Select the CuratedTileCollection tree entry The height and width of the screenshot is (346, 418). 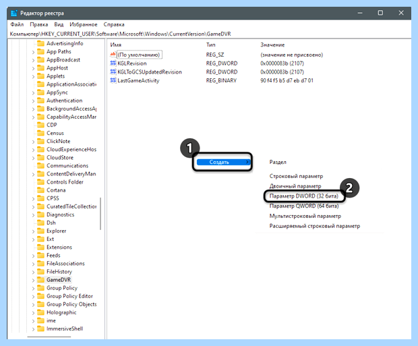(x=71, y=206)
